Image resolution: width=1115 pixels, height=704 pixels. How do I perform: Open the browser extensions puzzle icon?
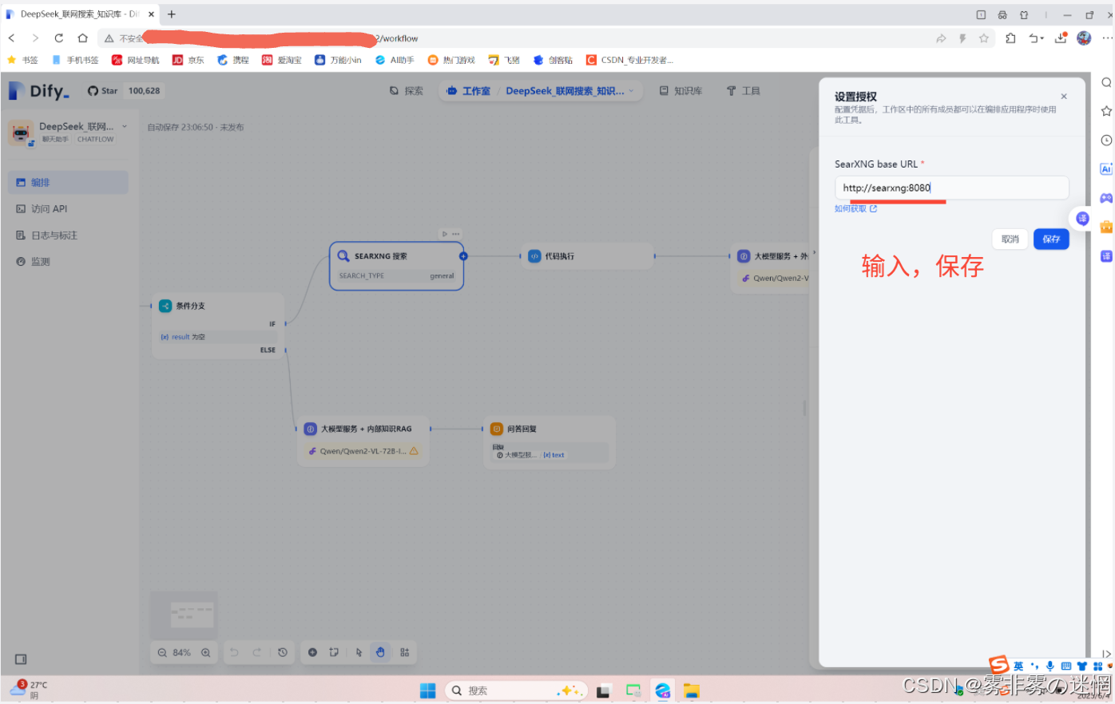point(1010,38)
